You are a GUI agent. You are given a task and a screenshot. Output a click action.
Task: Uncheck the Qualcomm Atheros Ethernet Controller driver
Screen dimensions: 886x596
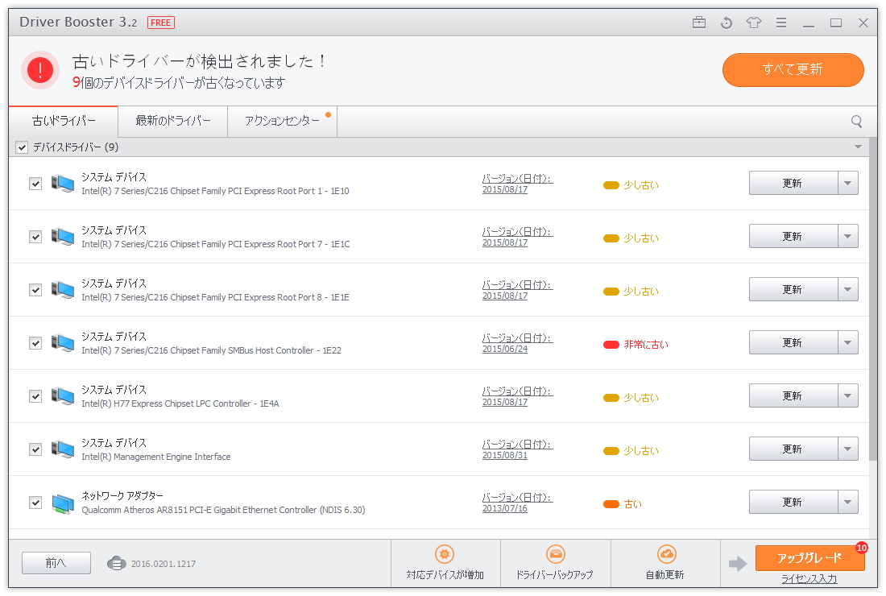tap(35, 502)
